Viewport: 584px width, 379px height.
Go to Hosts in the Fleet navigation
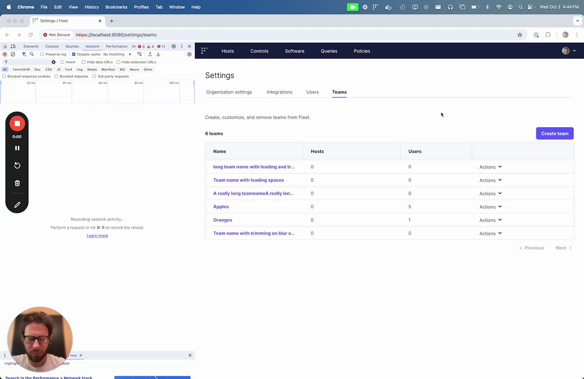[228, 51]
